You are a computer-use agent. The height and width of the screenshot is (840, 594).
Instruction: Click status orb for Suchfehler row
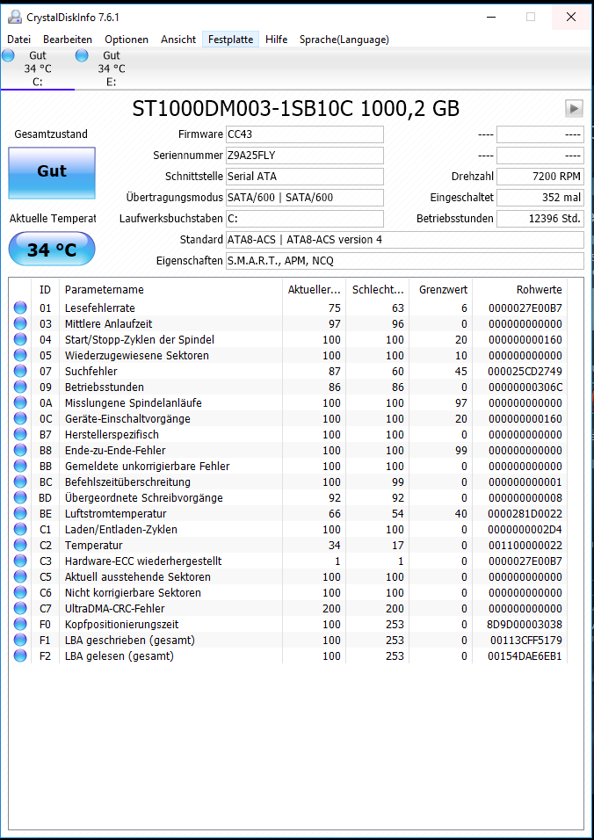(x=20, y=371)
